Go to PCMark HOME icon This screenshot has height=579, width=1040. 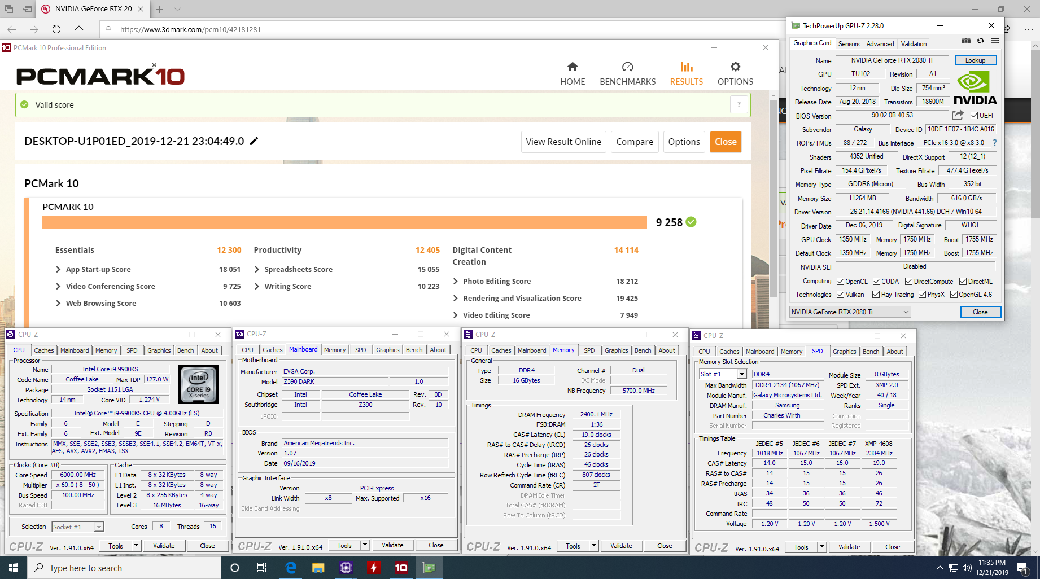[x=573, y=67]
